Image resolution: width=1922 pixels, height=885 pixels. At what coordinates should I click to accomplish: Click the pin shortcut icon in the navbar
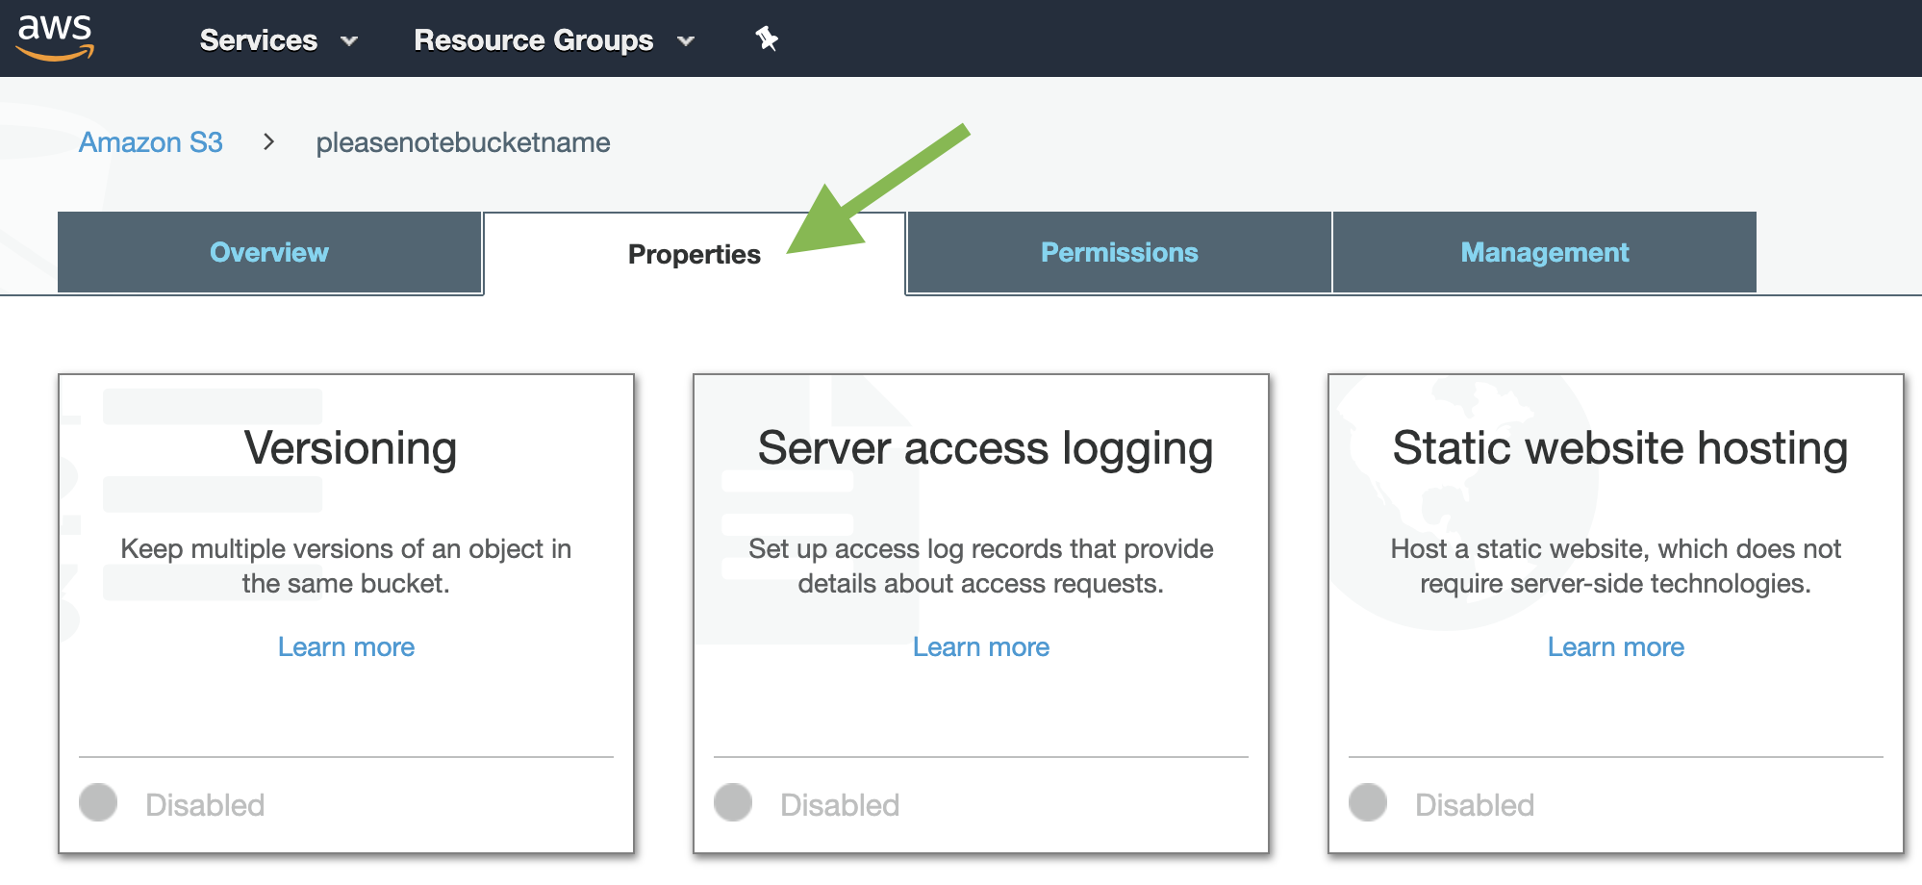[x=765, y=40]
